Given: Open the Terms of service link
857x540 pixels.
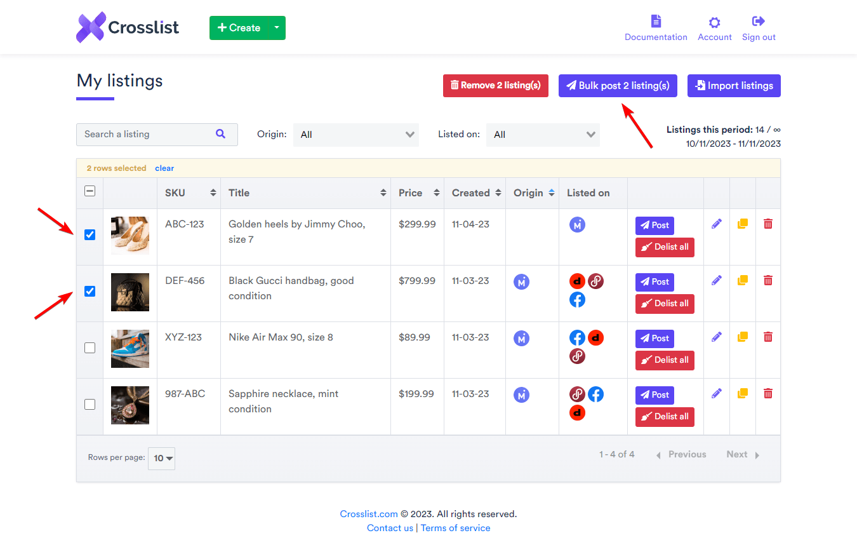Looking at the screenshot, I should pyautogui.click(x=455, y=528).
